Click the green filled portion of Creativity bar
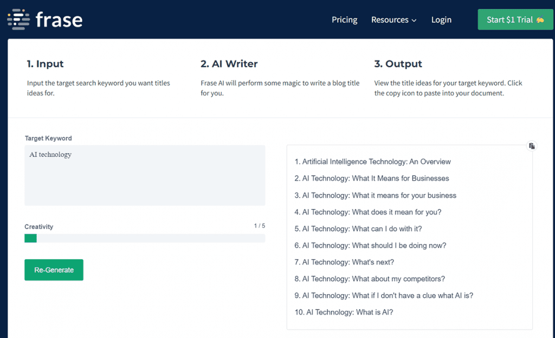This screenshot has width=555, height=338. pyautogui.click(x=30, y=238)
